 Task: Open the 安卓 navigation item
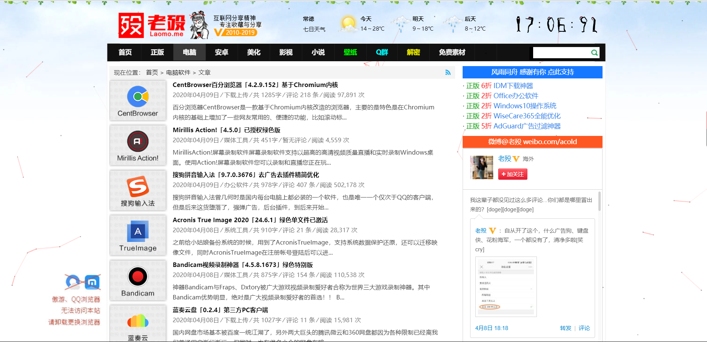point(222,52)
